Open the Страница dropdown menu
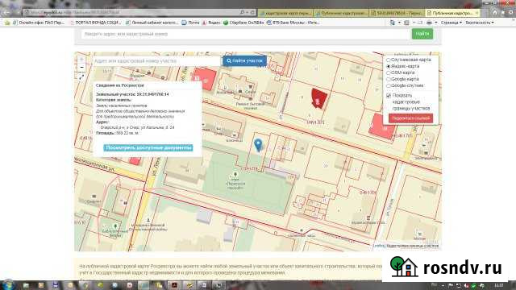This screenshot has height=290, width=516. [x=451, y=23]
